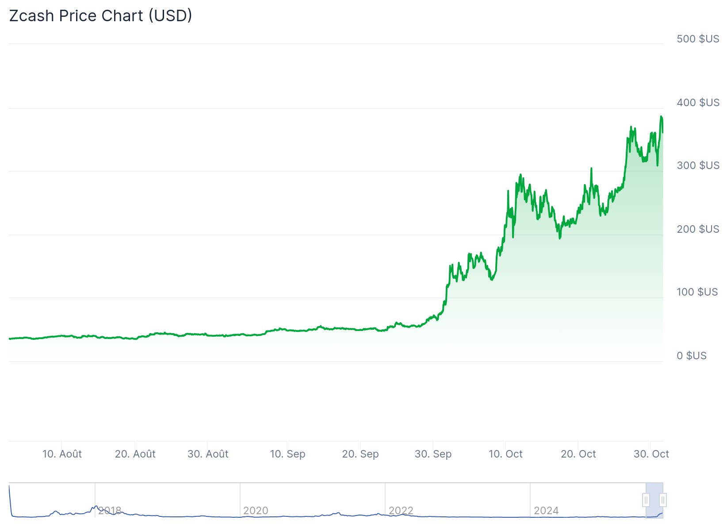Click the highest peak of the green price line

coord(661,117)
